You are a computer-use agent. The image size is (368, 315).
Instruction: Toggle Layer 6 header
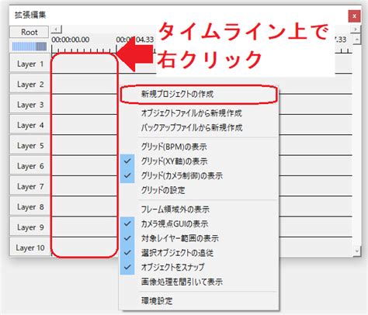click(x=30, y=166)
